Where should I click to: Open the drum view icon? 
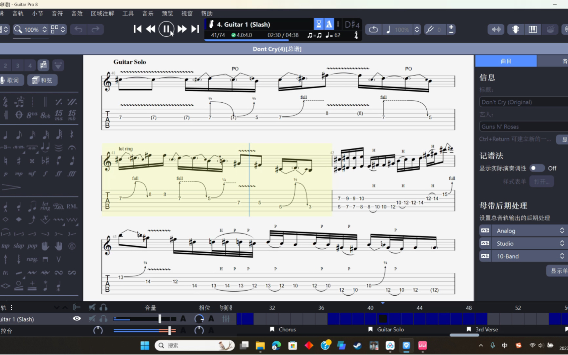(x=550, y=29)
